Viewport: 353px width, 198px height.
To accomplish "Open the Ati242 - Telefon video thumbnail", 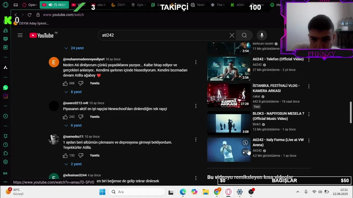I will [x=229, y=69].
